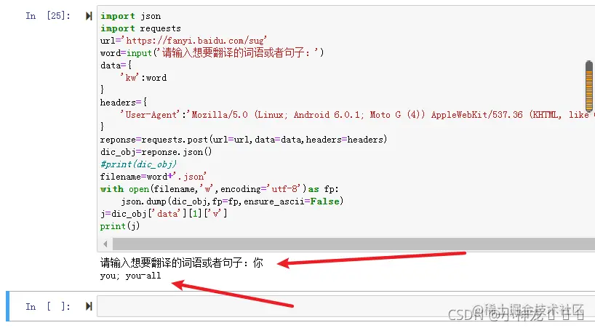Click the vertical scrollbar thumb at right
The width and height of the screenshot is (595, 328).
pyautogui.click(x=589, y=86)
